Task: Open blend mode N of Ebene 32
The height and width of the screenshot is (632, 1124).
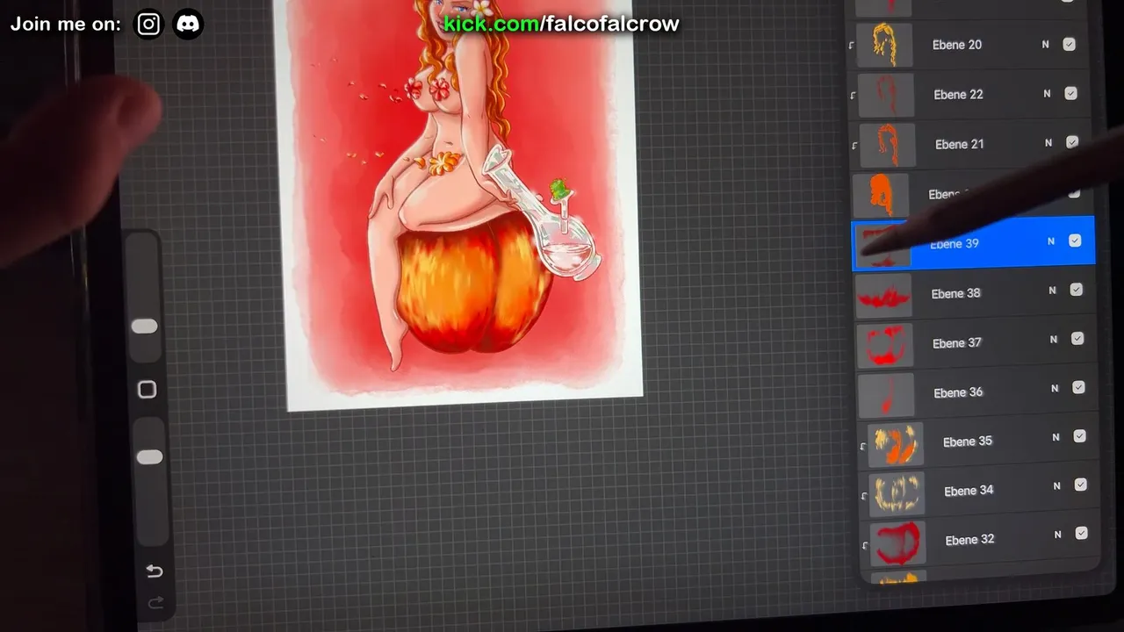Action: point(1057,534)
